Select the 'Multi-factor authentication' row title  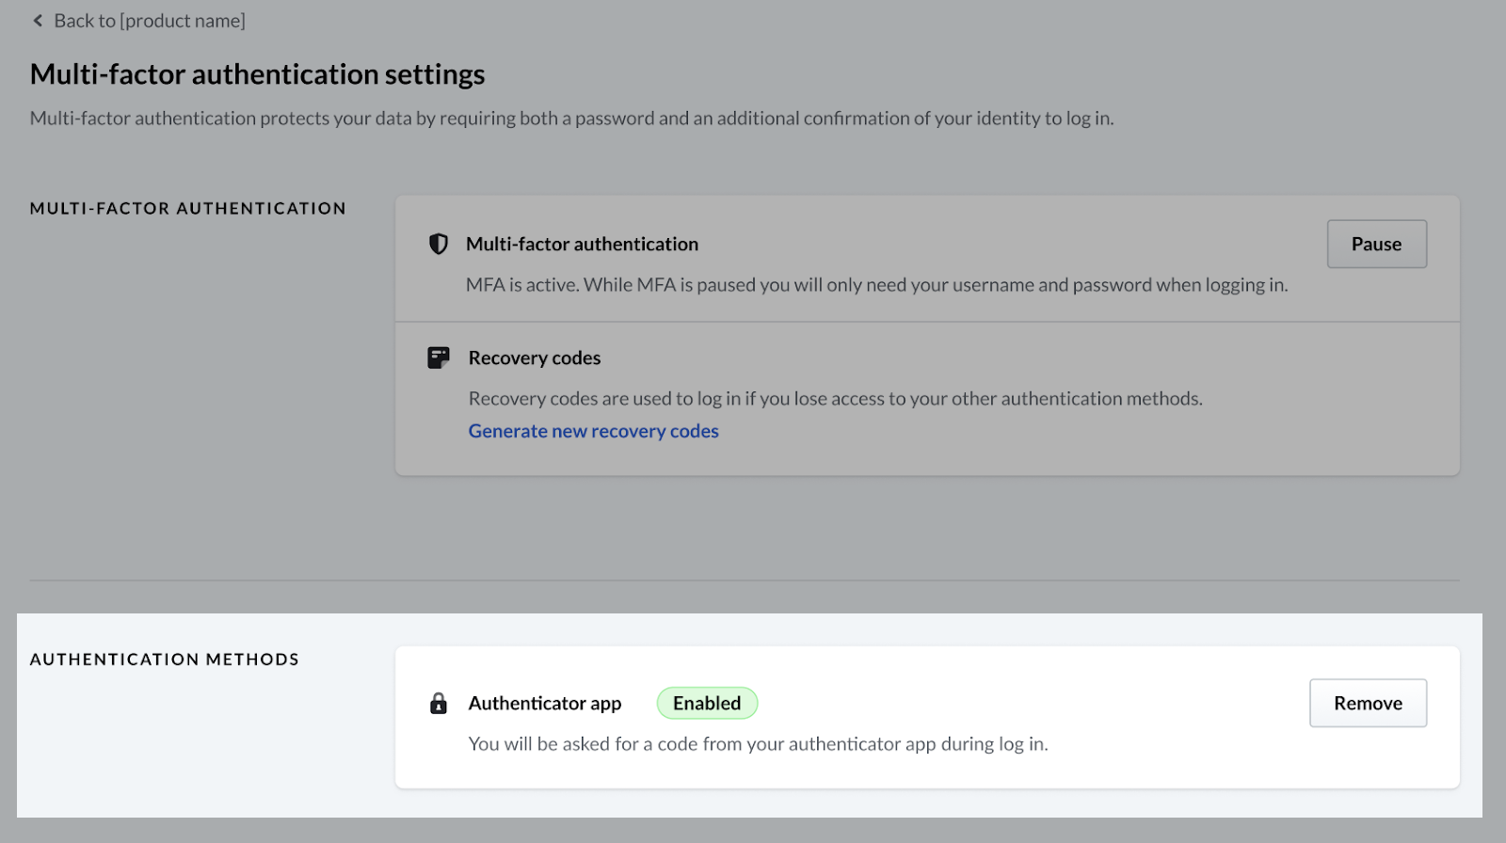coord(582,244)
